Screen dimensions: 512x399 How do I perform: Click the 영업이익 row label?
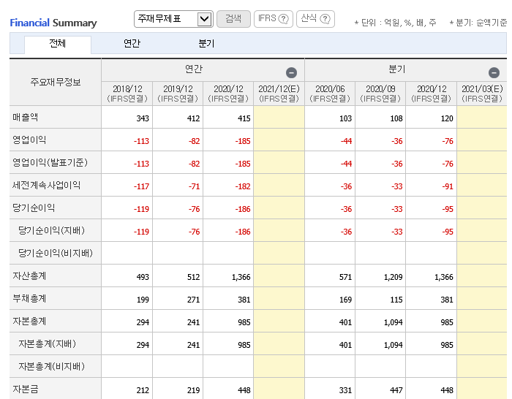pyautogui.click(x=29, y=140)
